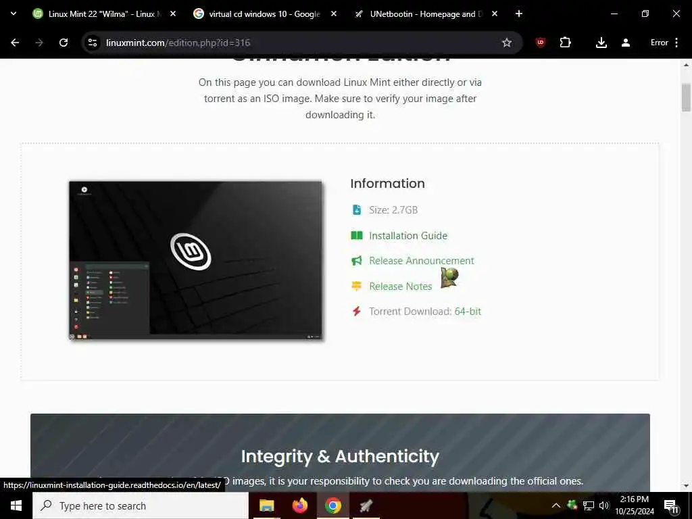Screen dimensions: 692x519
Task: Click the Information heading
Action: click(387, 184)
